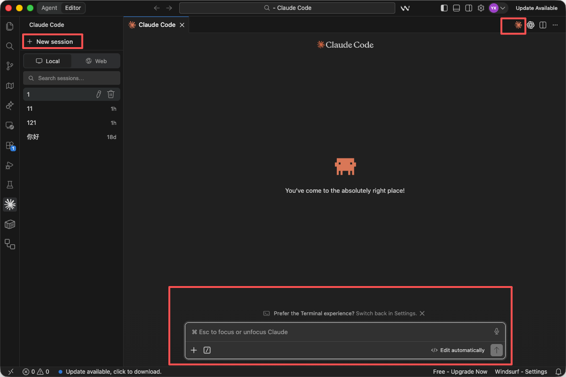This screenshot has height=377, width=566.
Task: Delete session 1 with the trash icon
Action: point(111,94)
